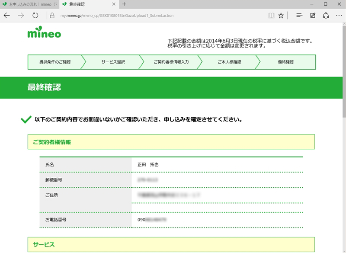Go back to the previous page
Image resolution: width=346 pixels, height=253 pixels.
click(x=7, y=16)
